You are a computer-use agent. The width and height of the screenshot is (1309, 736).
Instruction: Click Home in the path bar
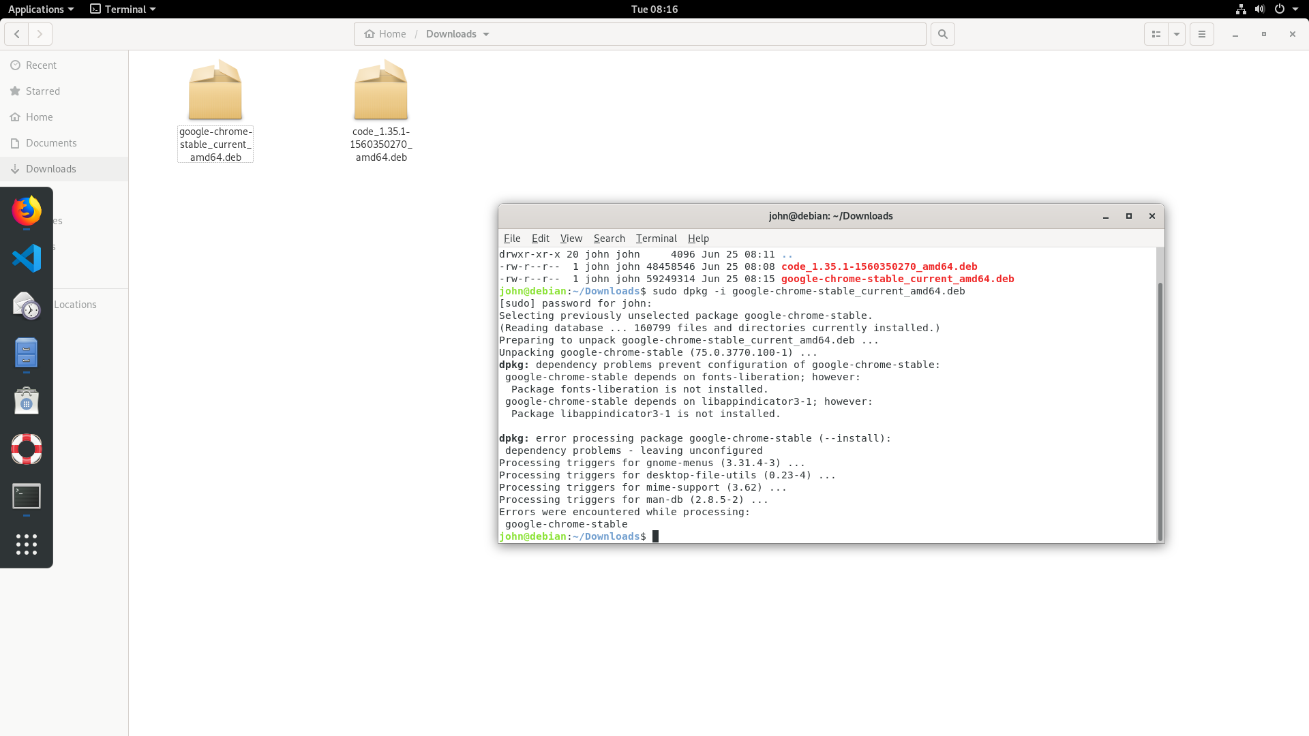385,34
